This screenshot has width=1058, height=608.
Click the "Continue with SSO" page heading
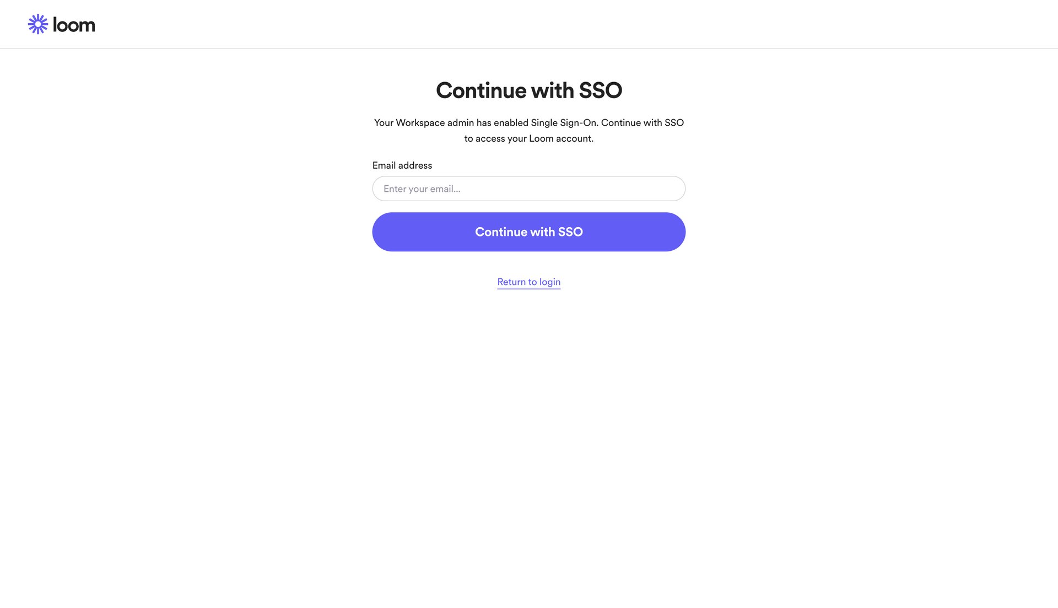pos(528,90)
